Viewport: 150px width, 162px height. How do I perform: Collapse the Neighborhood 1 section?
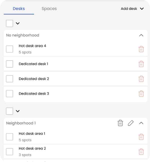[141, 123]
